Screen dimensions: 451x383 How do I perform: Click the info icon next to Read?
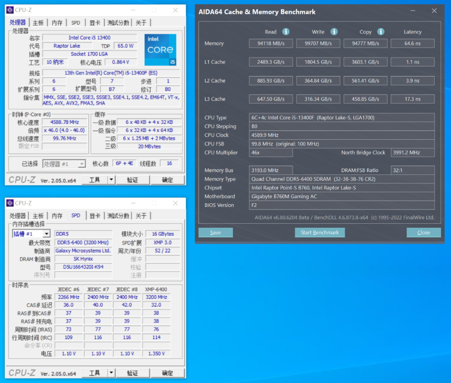click(286, 32)
